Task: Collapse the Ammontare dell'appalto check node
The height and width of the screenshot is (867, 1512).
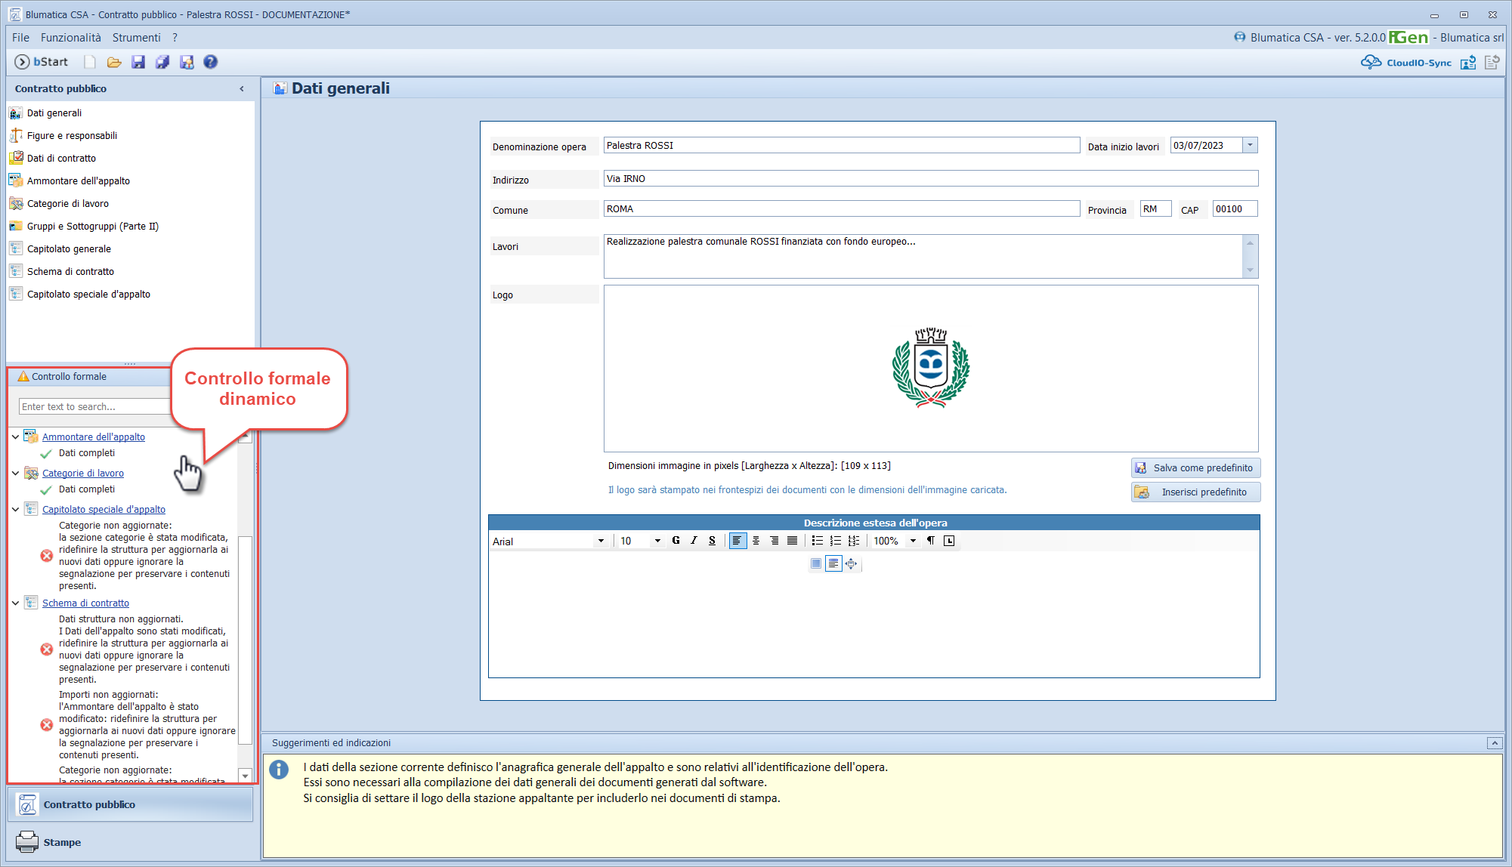Action: (15, 437)
